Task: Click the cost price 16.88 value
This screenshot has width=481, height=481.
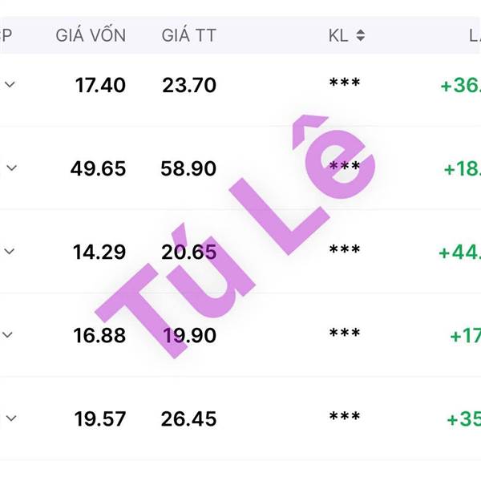Action: (x=99, y=336)
